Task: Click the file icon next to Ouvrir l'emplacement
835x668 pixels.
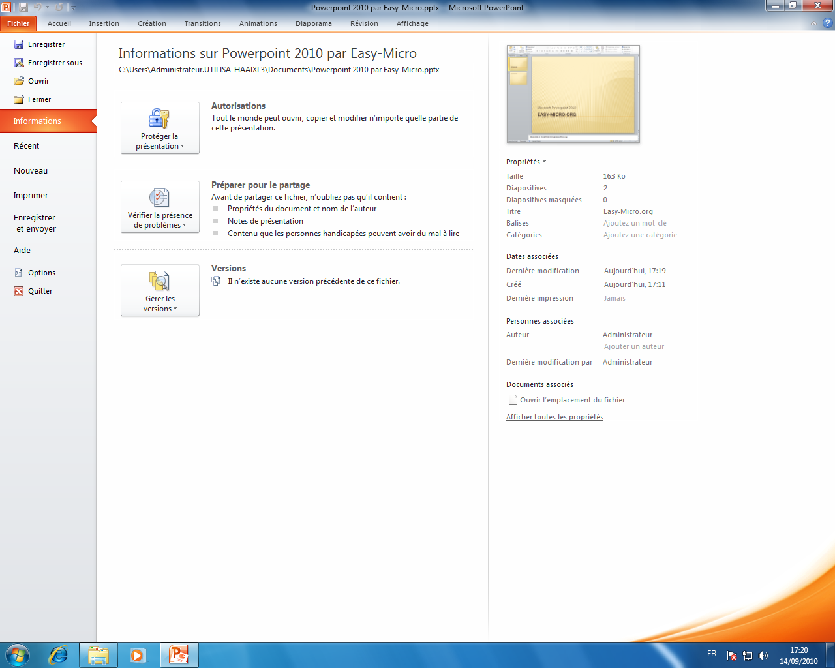Action: tap(513, 400)
